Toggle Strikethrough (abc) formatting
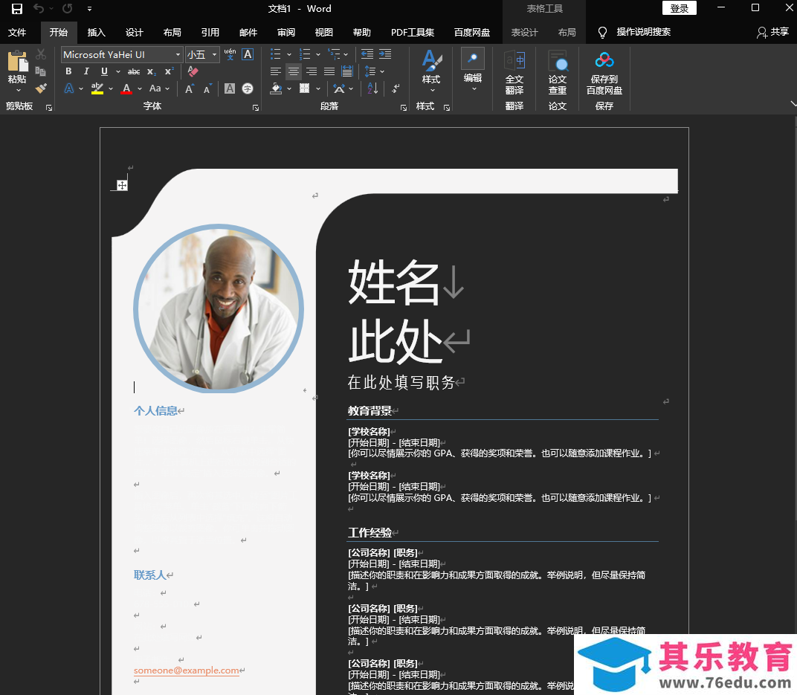The width and height of the screenshot is (797, 695). pos(134,71)
